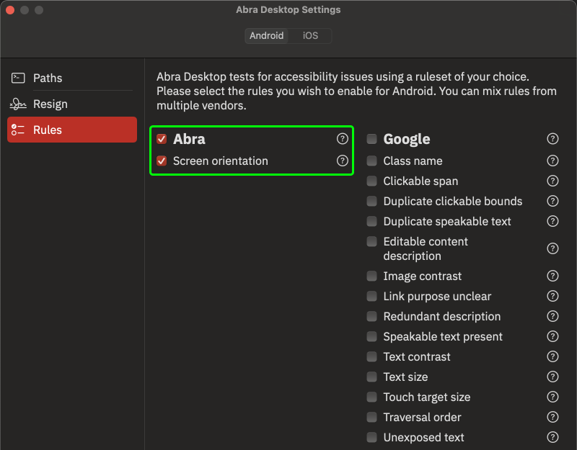Show help for Text size rule
577x450 pixels.
pos(552,377)
